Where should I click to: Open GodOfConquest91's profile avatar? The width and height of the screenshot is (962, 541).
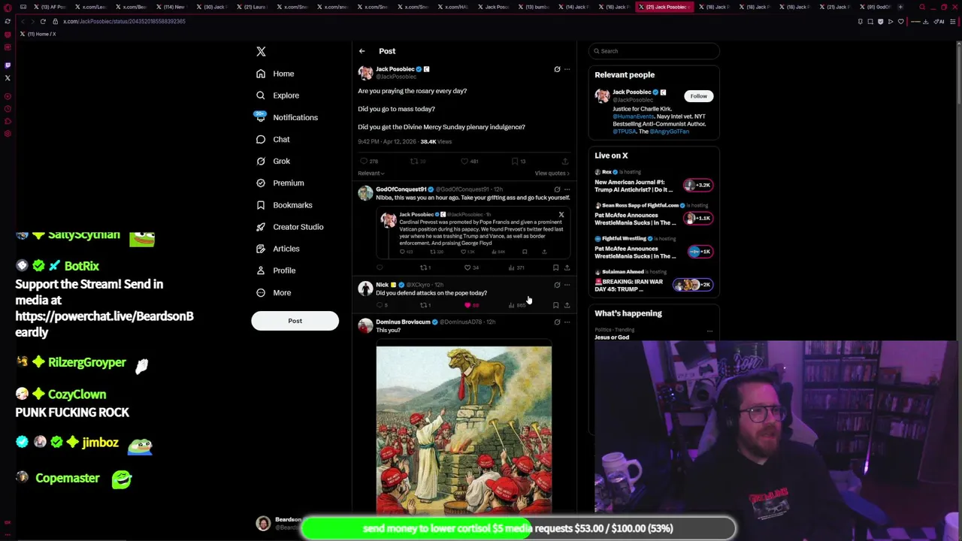[365, 193]
